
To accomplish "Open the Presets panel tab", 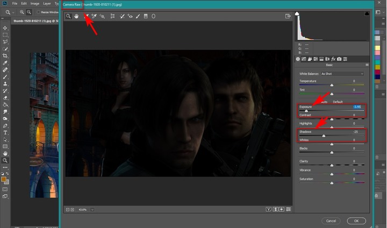I will pyautogui.click(x=345, y=59).
